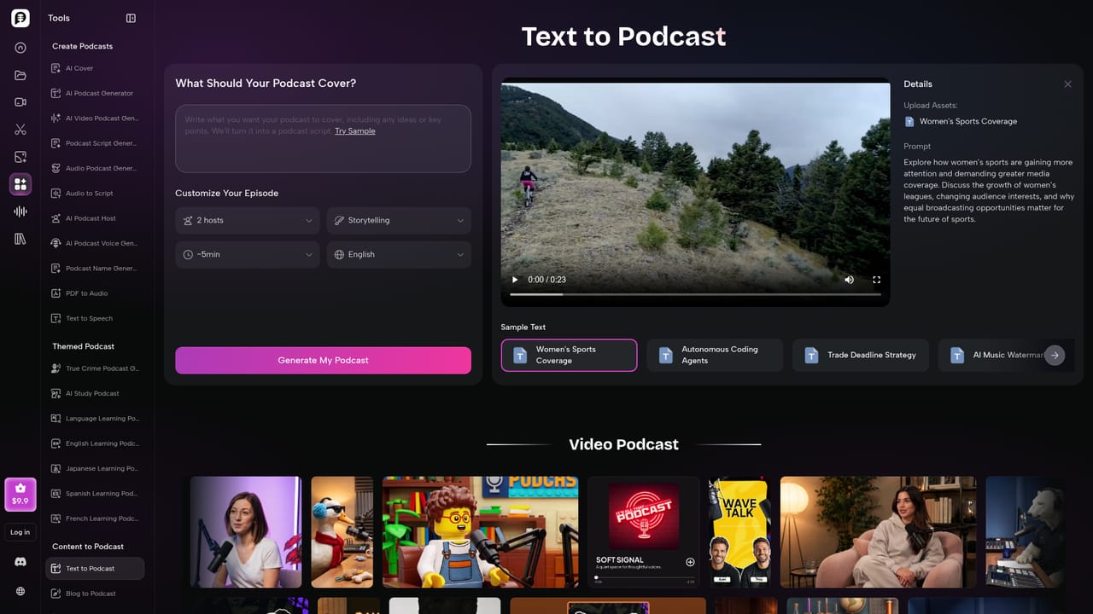The image size is (1093, 614).
Task: Click the video camera icon in the sidebar
Action: pyautogui.click(x=20, y=102)
